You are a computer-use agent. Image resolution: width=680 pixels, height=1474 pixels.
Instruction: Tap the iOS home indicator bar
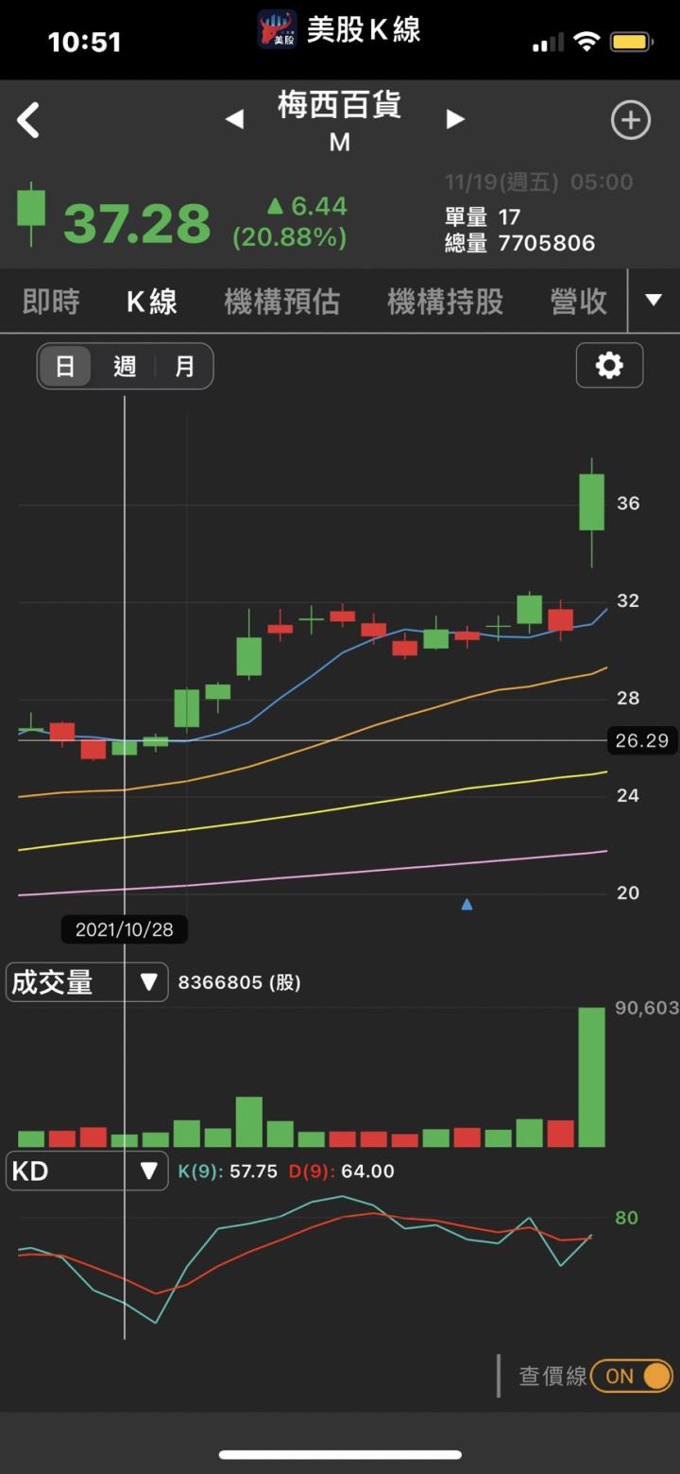(x=340, y=1454)
